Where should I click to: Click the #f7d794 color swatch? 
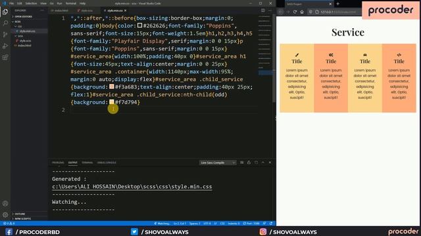pyautogui.click(x=112, y=102)
